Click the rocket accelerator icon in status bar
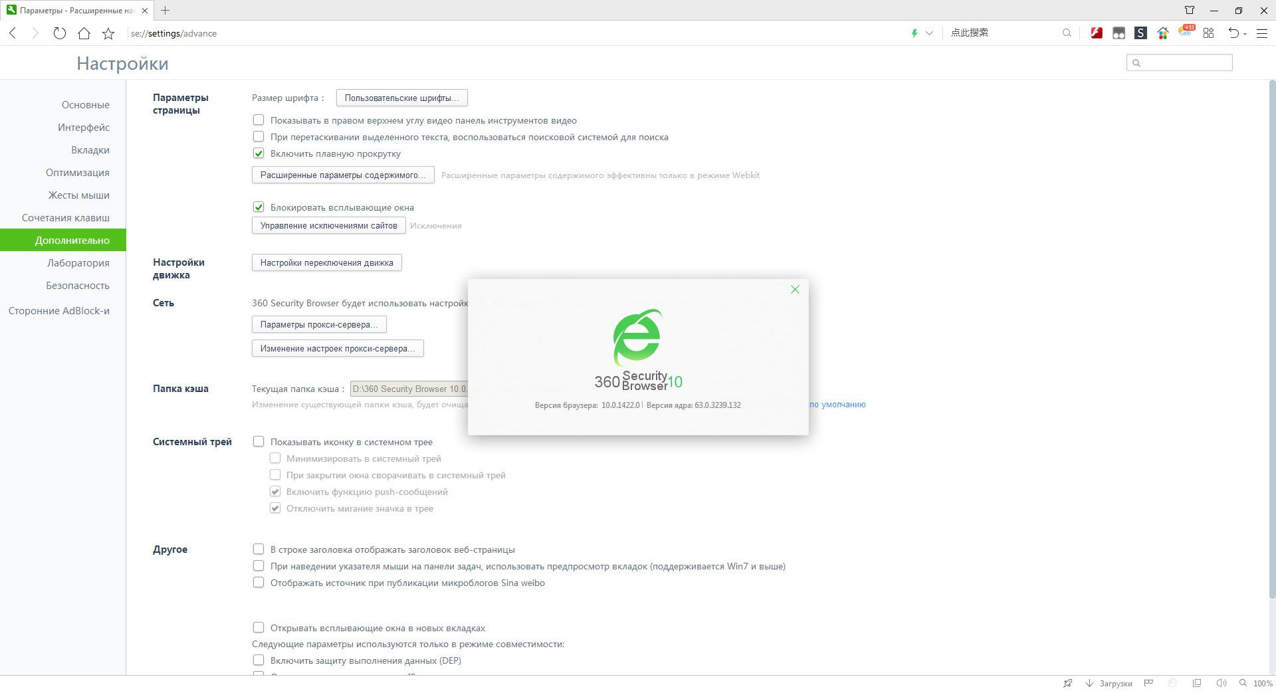 point(1067,683)
